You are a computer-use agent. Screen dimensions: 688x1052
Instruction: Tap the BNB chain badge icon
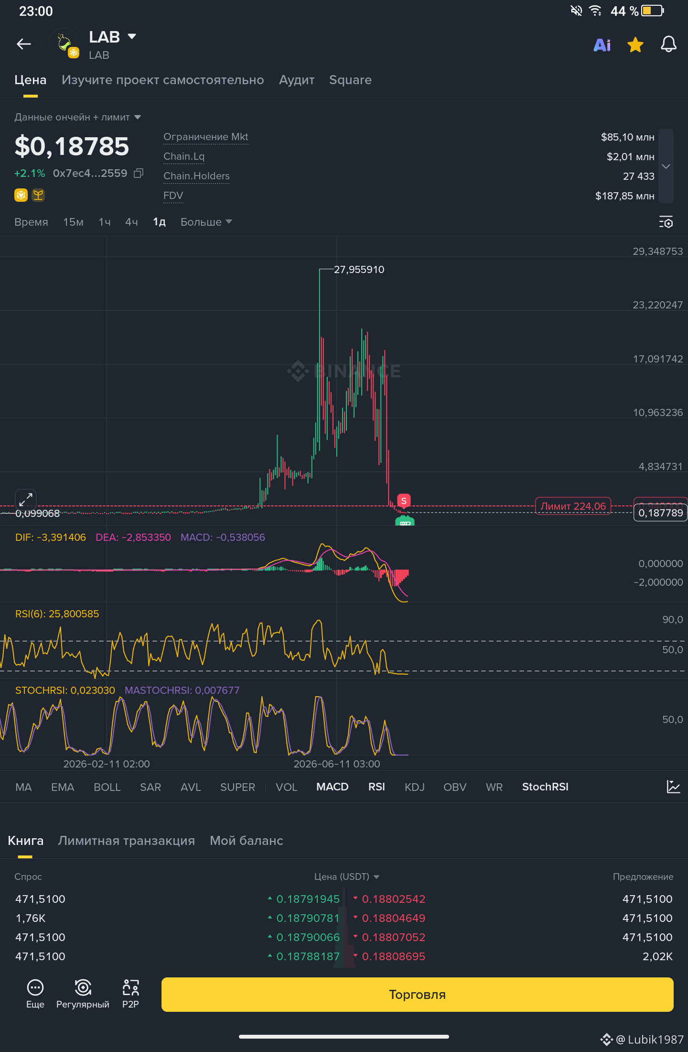click(x=21, y=195)
